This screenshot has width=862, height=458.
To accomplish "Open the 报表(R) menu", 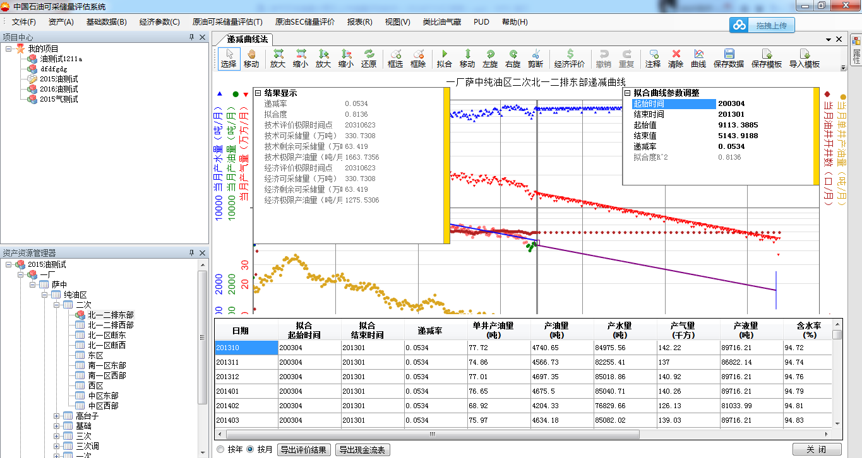I will [x=359, y=22].
